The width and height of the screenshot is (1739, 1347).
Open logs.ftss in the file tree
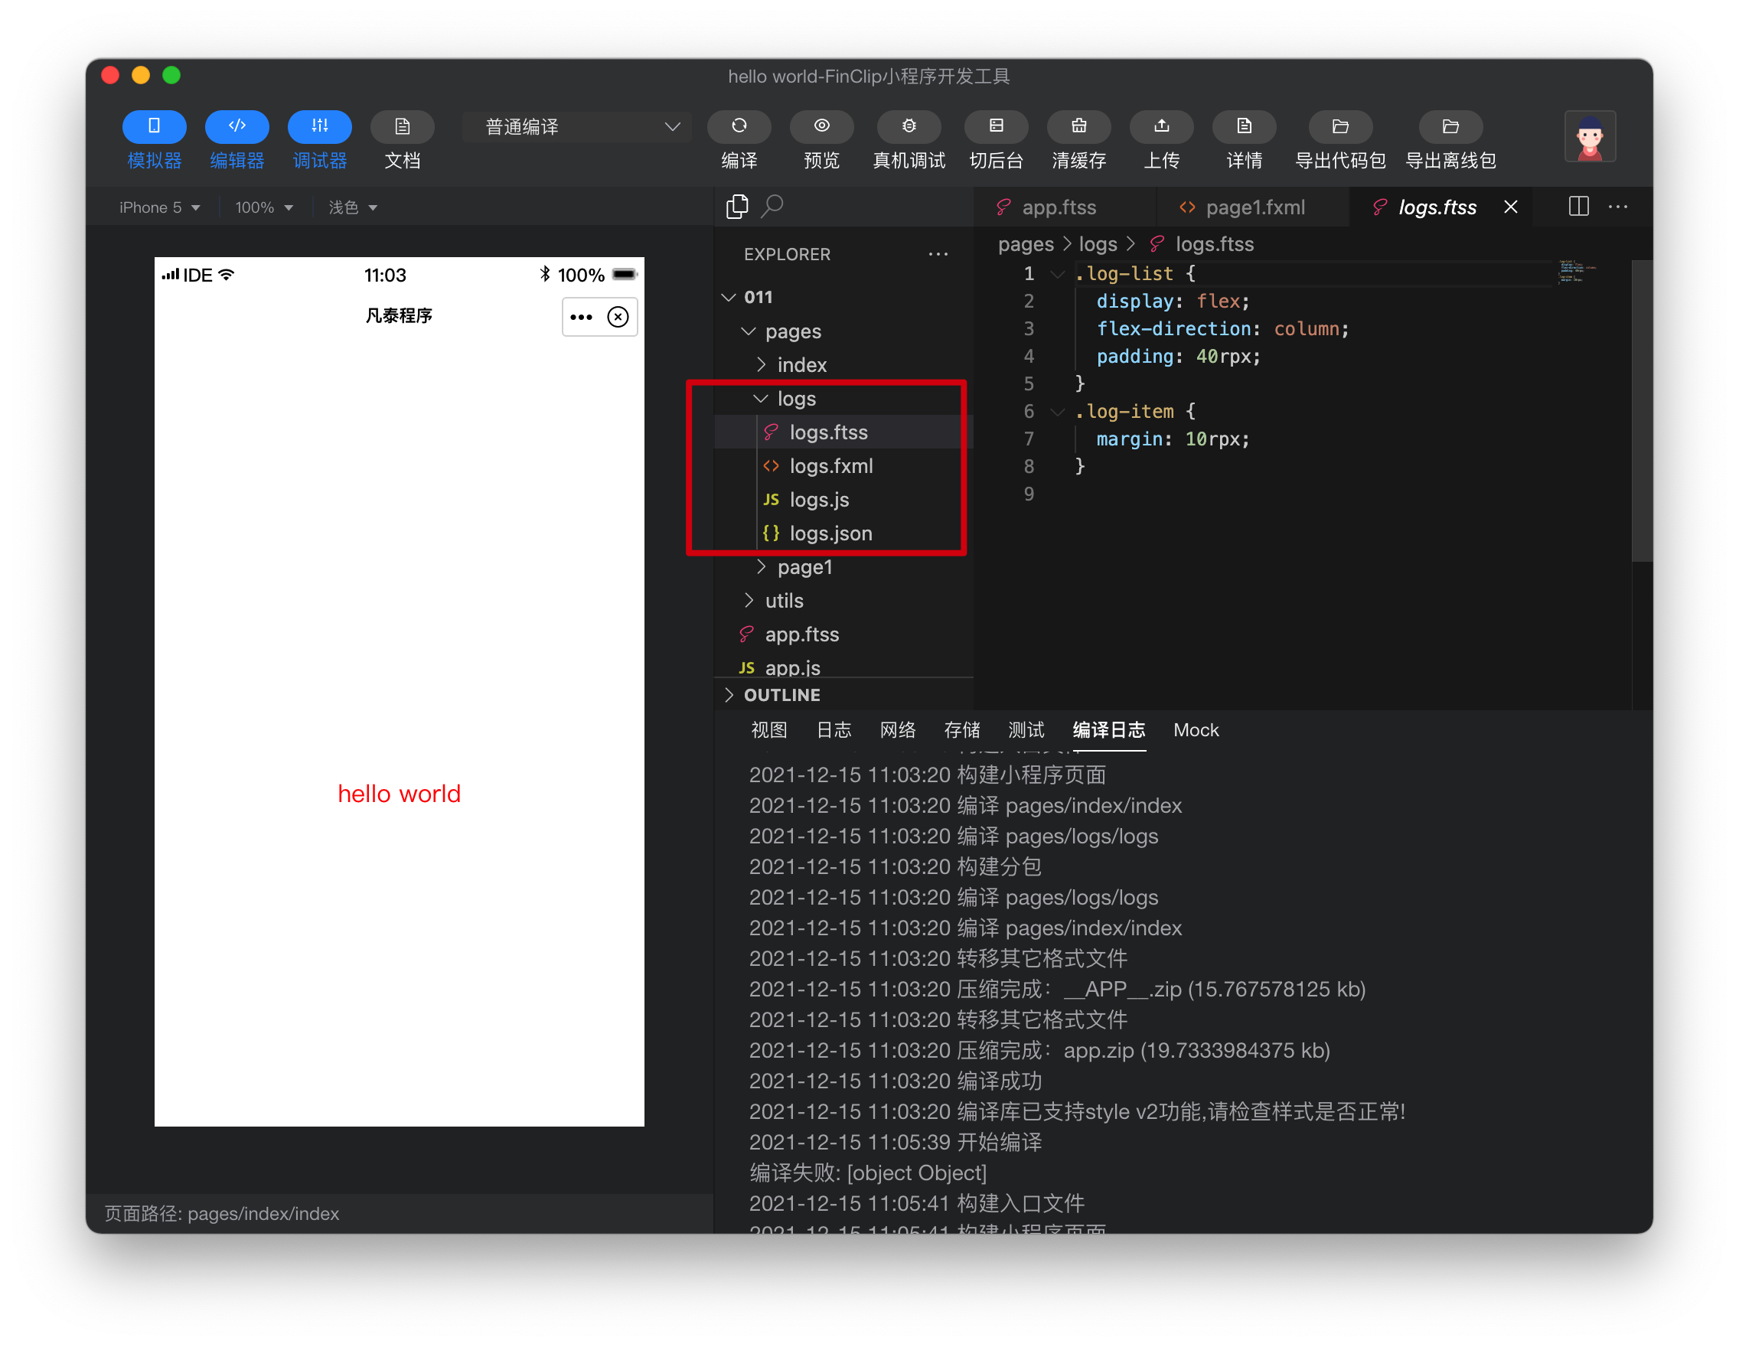[844, 432]
